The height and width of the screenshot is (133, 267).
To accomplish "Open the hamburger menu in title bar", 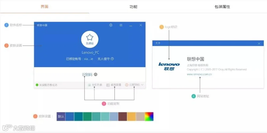I will [x=121, y=25].
